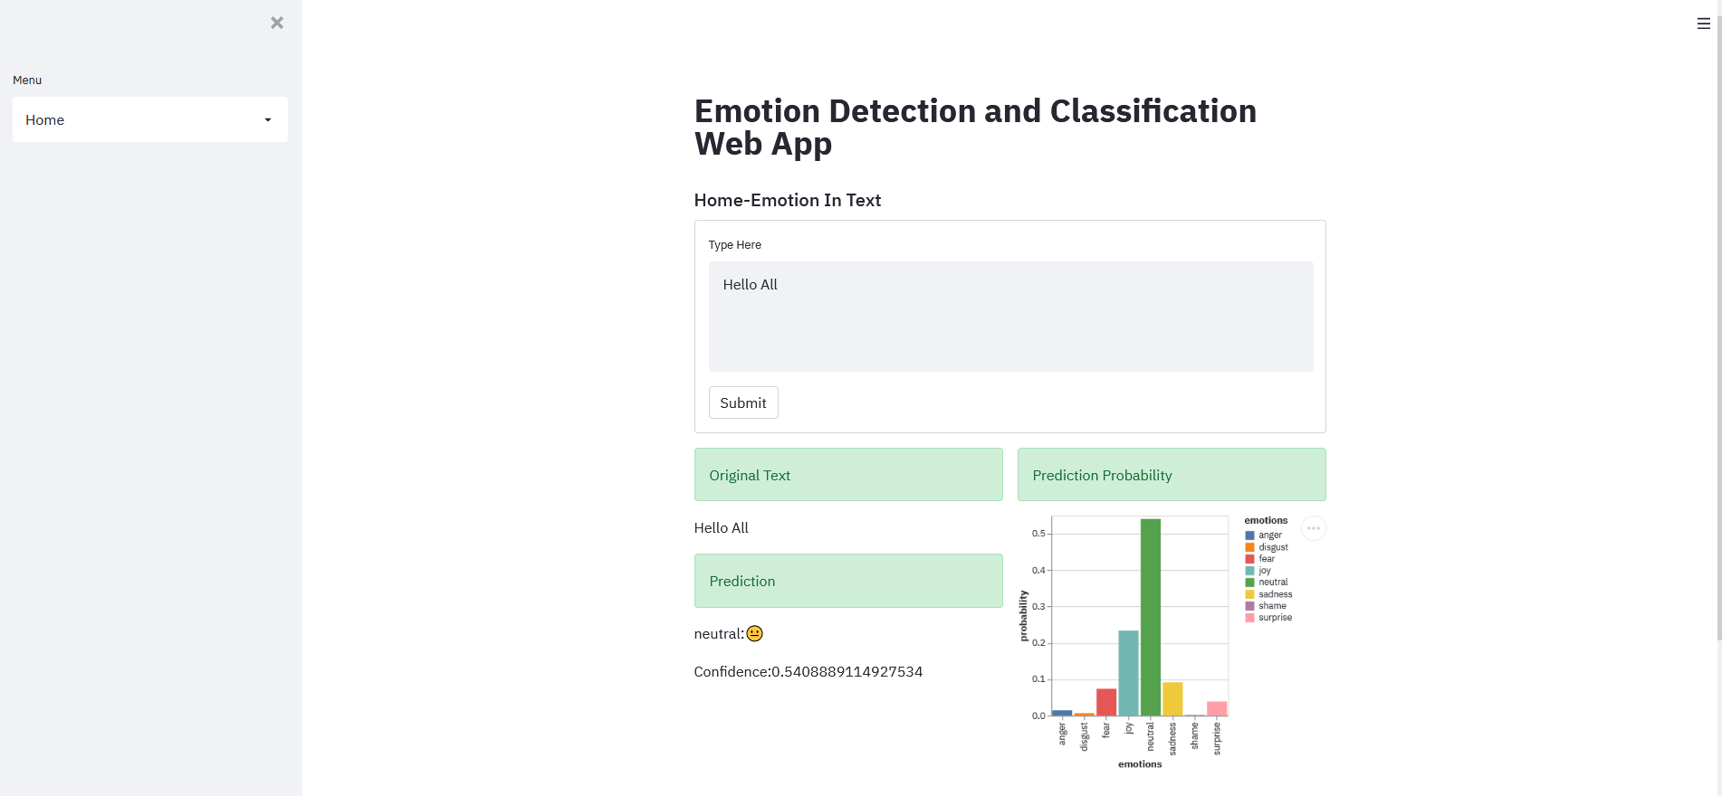This screenshot has width=1722, height=796.
Task: Submit the typed text for analysis
Action: (742, 403)
